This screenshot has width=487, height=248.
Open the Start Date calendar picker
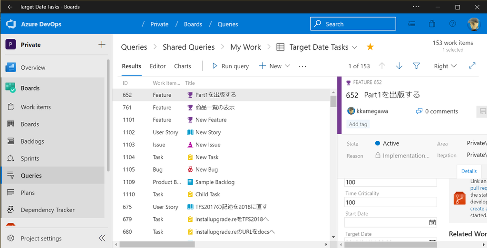coord(432,222)
